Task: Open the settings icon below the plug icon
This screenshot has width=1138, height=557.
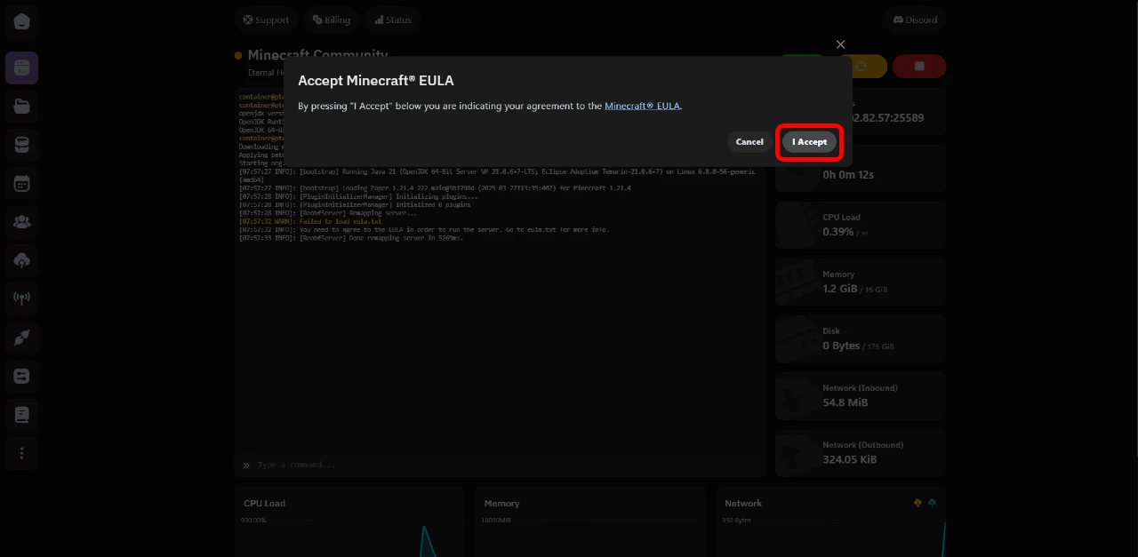Action: [x=21, y=376]
